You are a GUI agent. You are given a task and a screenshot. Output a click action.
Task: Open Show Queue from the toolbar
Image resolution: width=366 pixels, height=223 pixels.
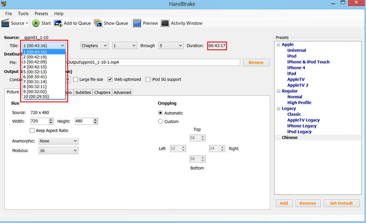point(98,23)
